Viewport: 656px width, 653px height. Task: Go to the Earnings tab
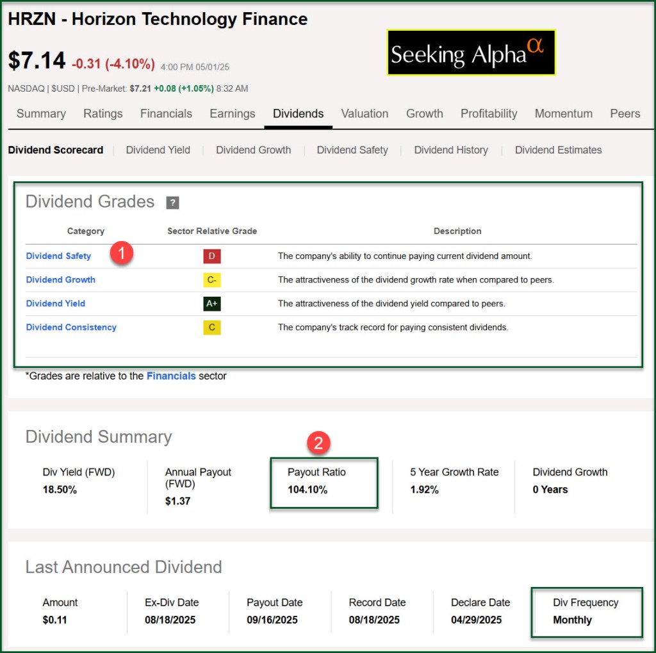pyautogui.click(x=232, y=113)
